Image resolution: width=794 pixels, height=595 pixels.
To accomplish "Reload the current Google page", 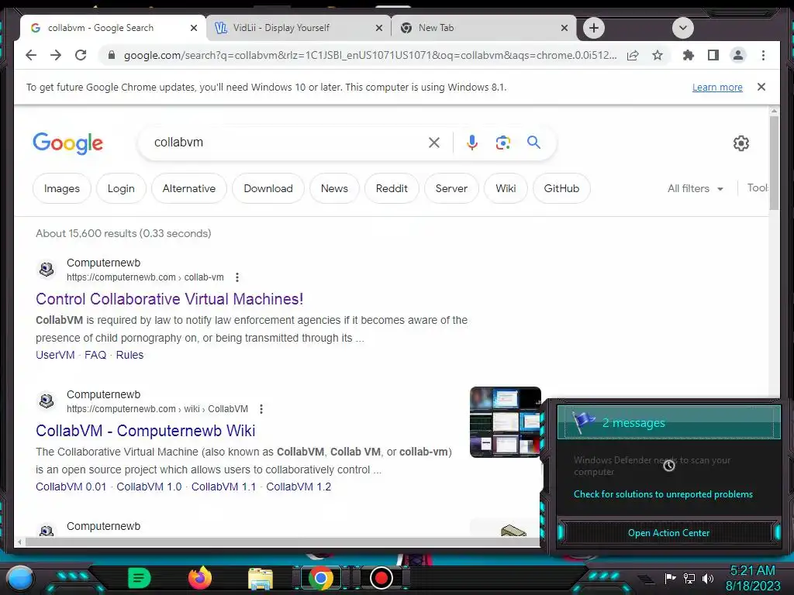I will pos(81,55).
